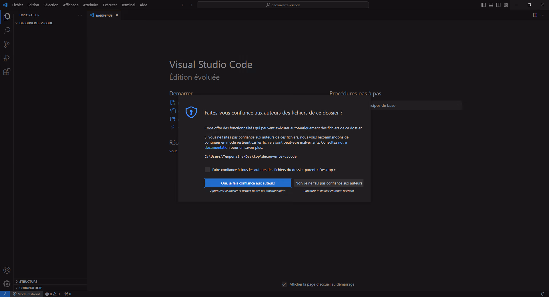
Task: Open the Manage gear icon
Action: pyautogui.click(x=7, y=284)
